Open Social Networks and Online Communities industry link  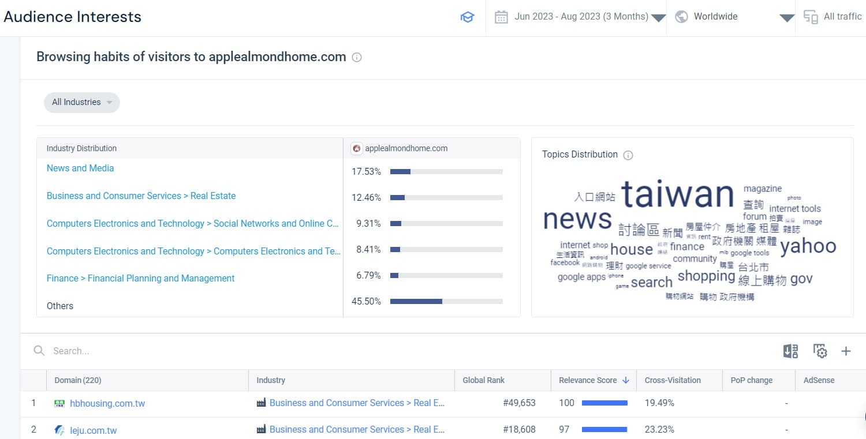(193, 223)
